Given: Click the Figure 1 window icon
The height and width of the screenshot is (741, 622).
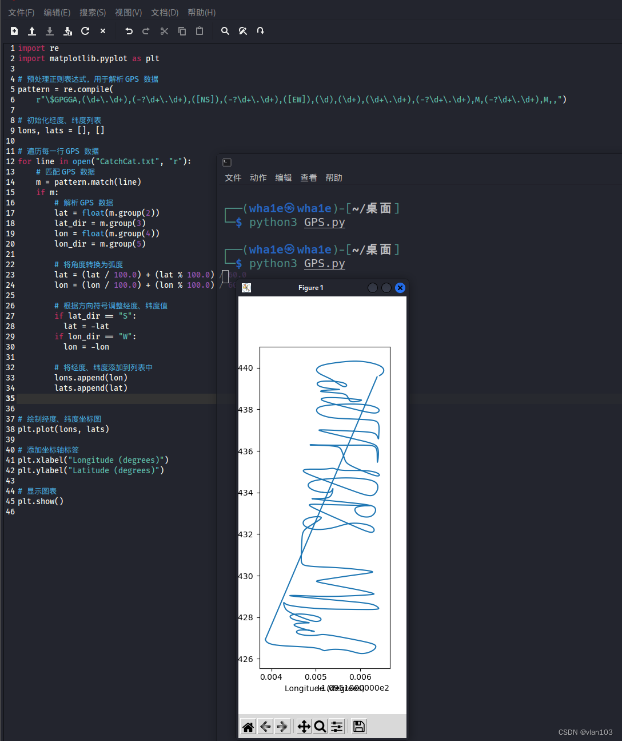Looking at the screenshot, I should [x=246, y=288].
